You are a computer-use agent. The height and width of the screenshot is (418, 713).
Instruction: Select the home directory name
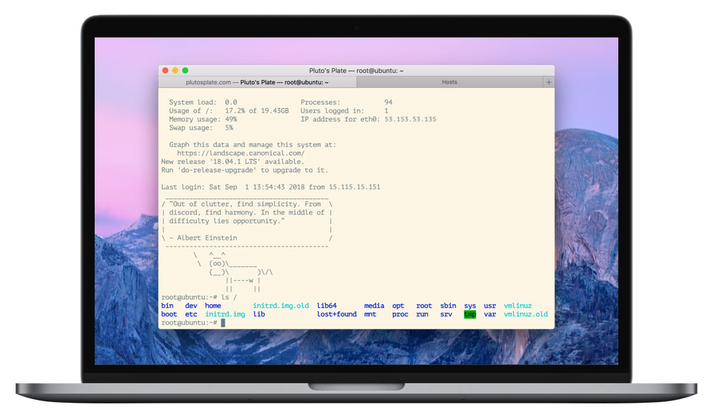coord(212,305)
